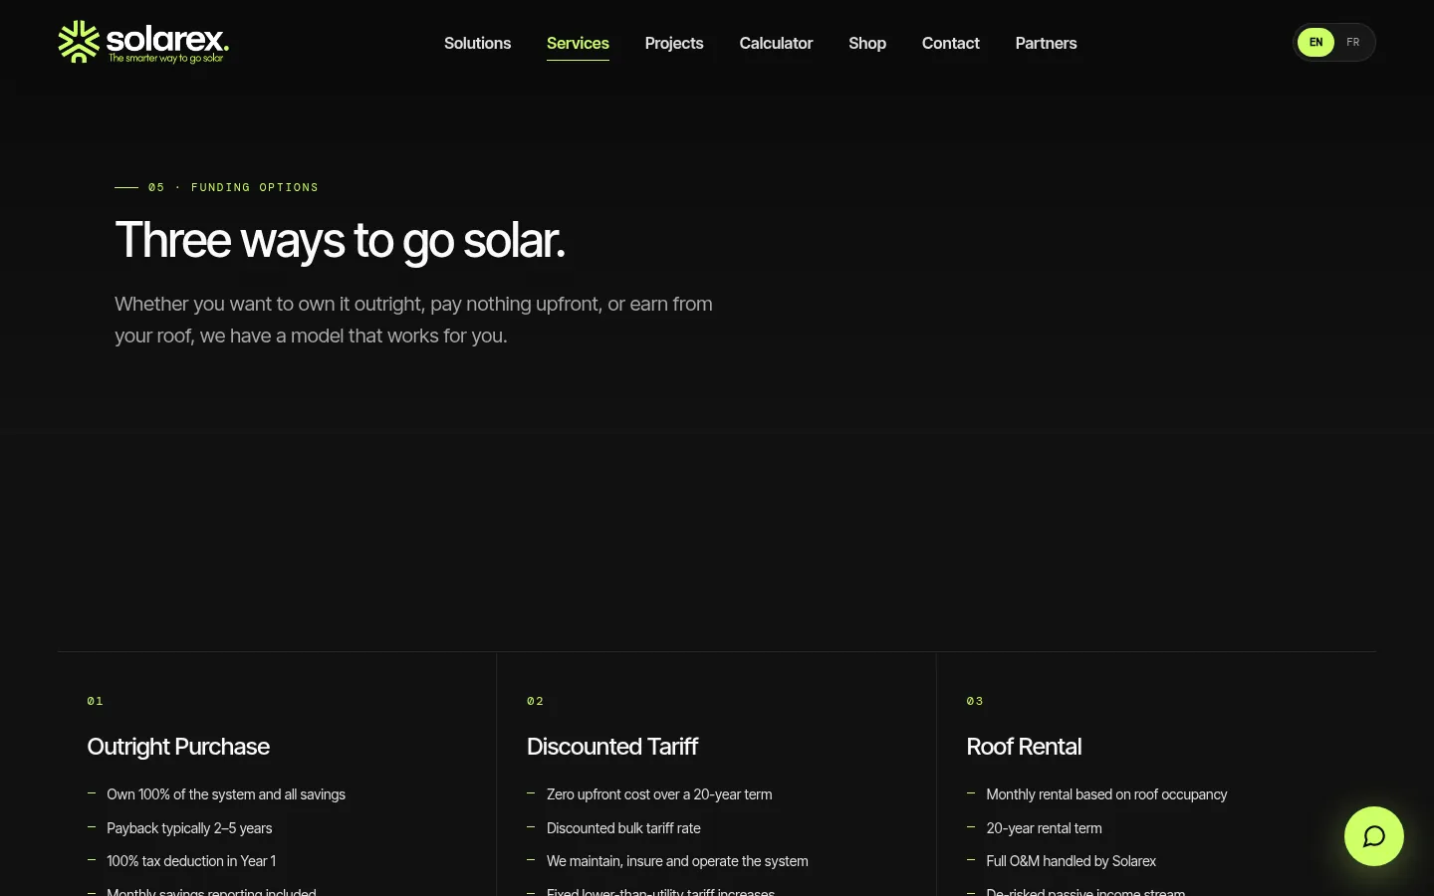
Task: Click 'Monthly rental based on roof occupancy'
Action: (x=1106, y=794)
